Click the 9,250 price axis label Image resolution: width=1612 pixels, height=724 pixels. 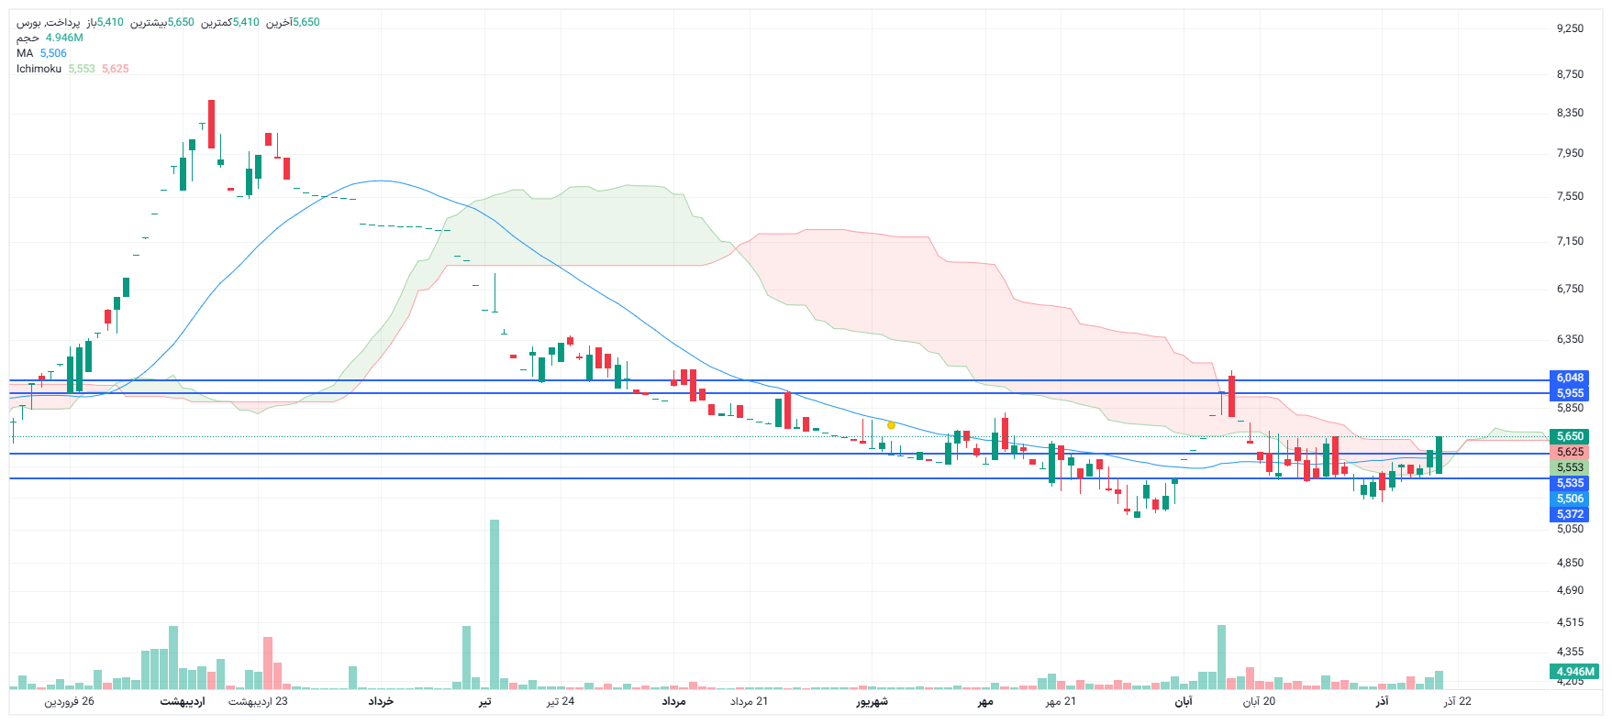pyautogui.click(x=1570, y=28)
